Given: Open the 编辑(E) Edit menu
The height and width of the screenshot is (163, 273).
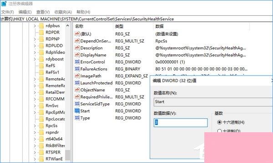Looking at the screenshot, I should (25, 12).
